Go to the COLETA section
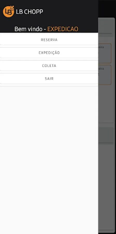The width and height of the screenshot is (116, 234). pos(49,66)
